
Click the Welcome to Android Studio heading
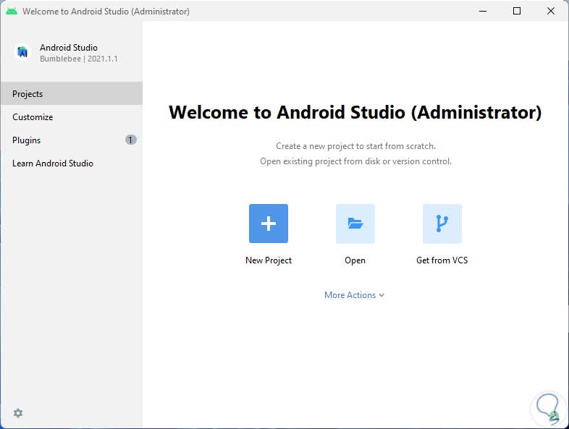tap(355, 112)
